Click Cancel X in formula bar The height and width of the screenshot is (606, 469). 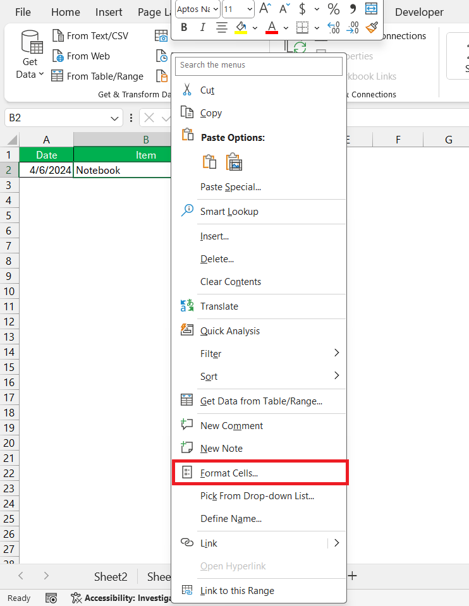[149, 118]
